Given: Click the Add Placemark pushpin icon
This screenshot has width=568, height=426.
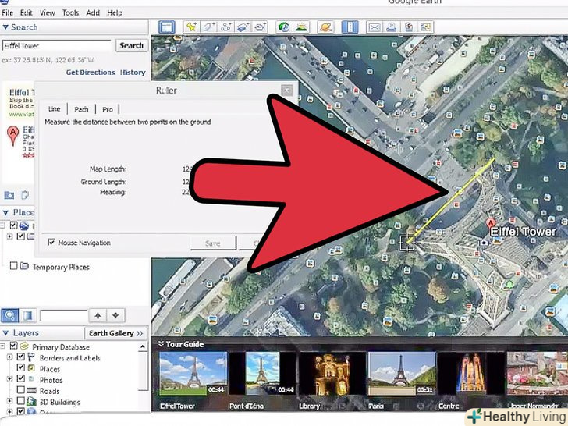Looking at the screenshot, I should pos(191,27).
